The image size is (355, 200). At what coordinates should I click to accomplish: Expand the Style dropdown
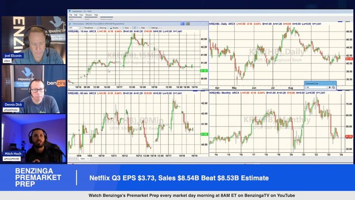click(126, 28)
